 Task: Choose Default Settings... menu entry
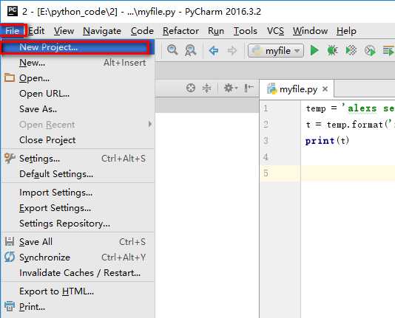pos(78,174)
